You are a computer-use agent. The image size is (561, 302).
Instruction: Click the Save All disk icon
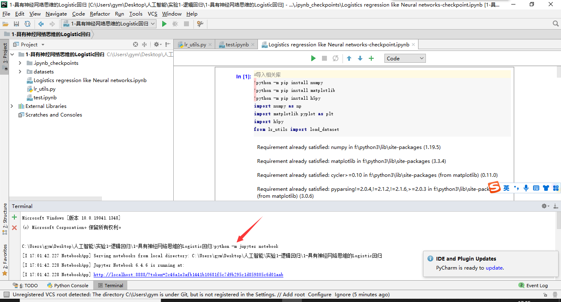pyautogui.click(x=16, y=24)
